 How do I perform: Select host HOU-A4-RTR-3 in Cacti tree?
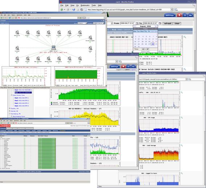tap(21, 103)
